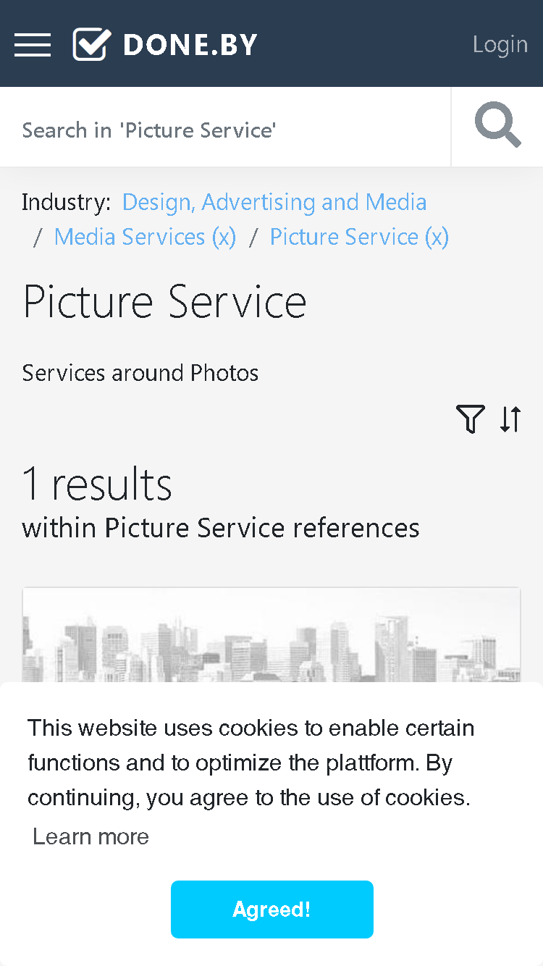Remove the Media Services (x) breadcrumb filter

coord(146,237)
